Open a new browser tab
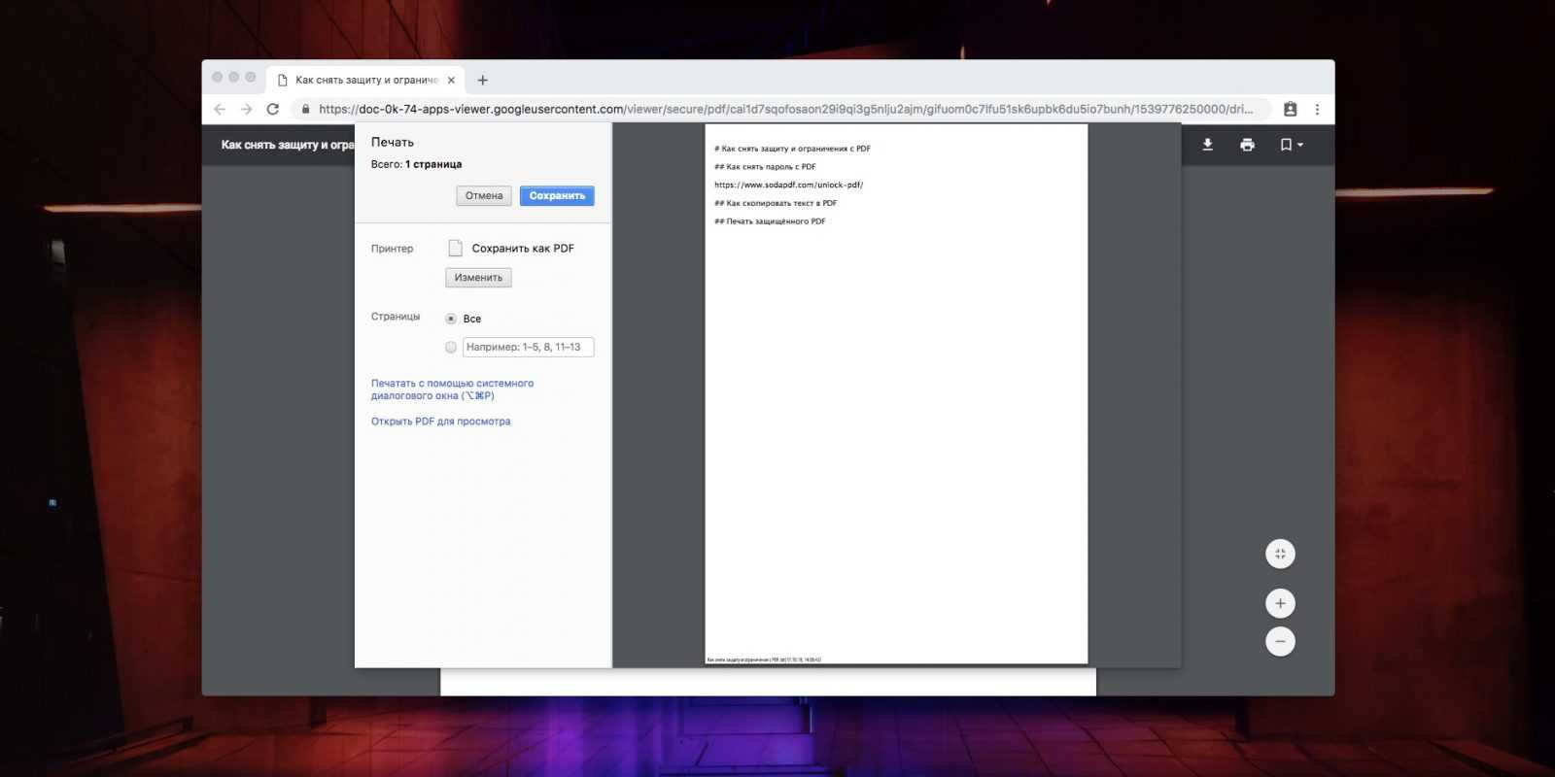This screenshot has width=1555, height=777. (483, 80)
